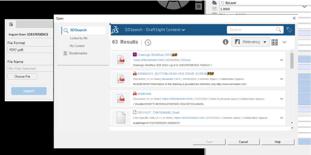
Task: Click the 3DSearch magnifier icon in sidebar
Action: pyautogui.click(x=66, y=30)
